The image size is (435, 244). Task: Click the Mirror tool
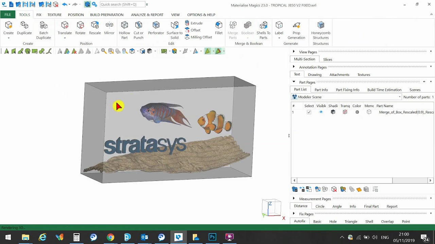point(109,28)
